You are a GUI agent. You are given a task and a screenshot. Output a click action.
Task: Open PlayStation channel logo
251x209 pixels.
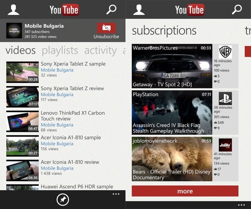225,98
